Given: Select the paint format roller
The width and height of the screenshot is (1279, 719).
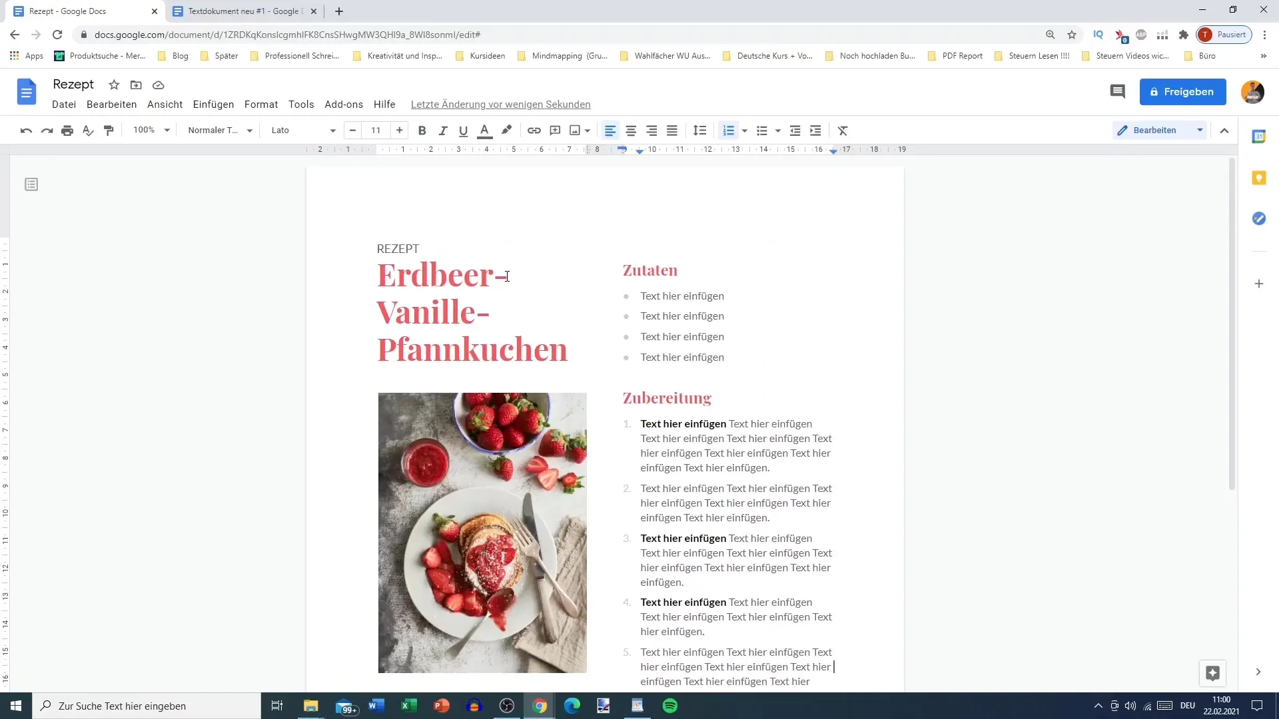Looking at the screenshot, I should (109, 130).
